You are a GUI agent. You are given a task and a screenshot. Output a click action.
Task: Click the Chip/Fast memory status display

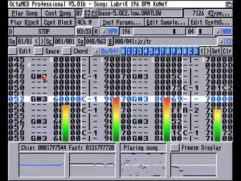(x=67, y=148)
